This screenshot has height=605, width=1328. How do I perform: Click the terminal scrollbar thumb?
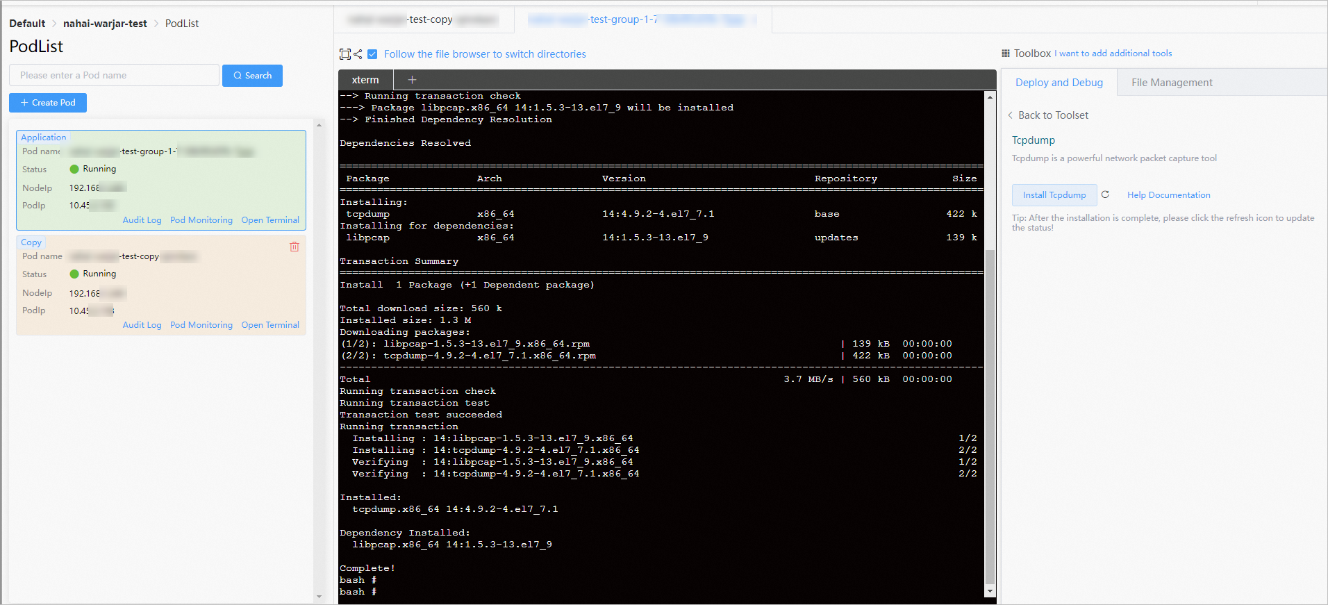(x=990, y=417)
